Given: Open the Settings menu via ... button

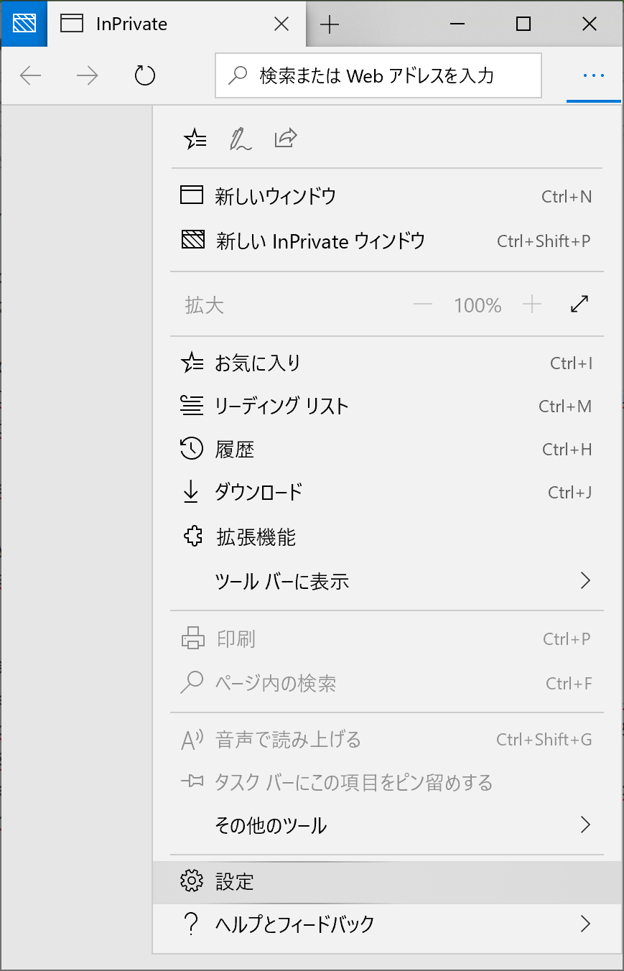Looking at the screenshot, I should 593,75.
